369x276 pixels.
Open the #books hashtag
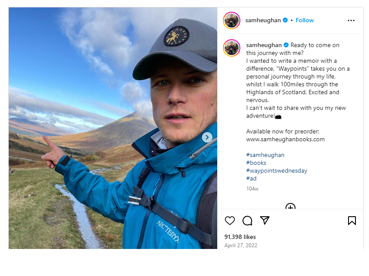click(256, 163)
